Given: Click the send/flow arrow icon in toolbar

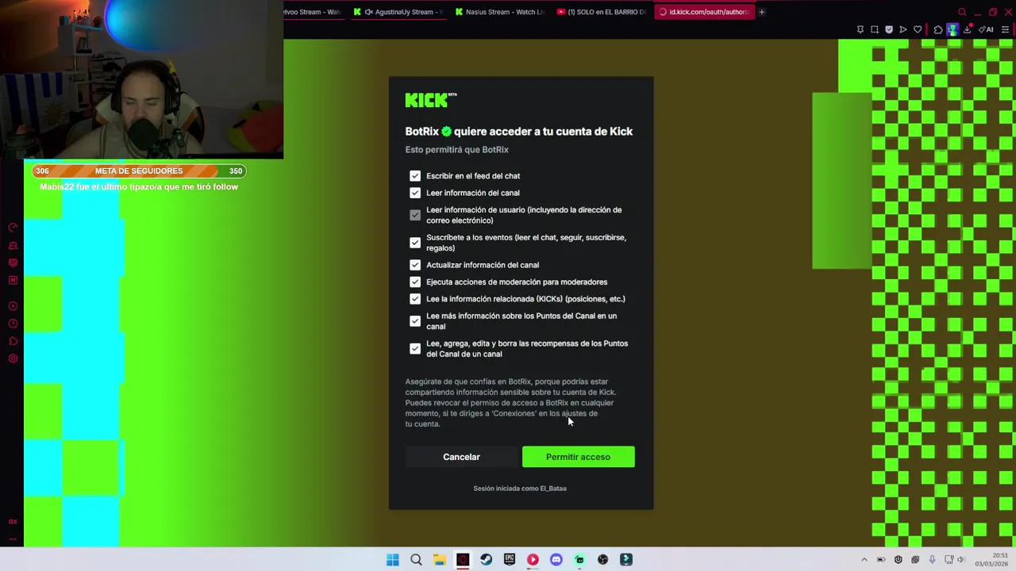Looking at the screenshot, I should click(903, 29).
